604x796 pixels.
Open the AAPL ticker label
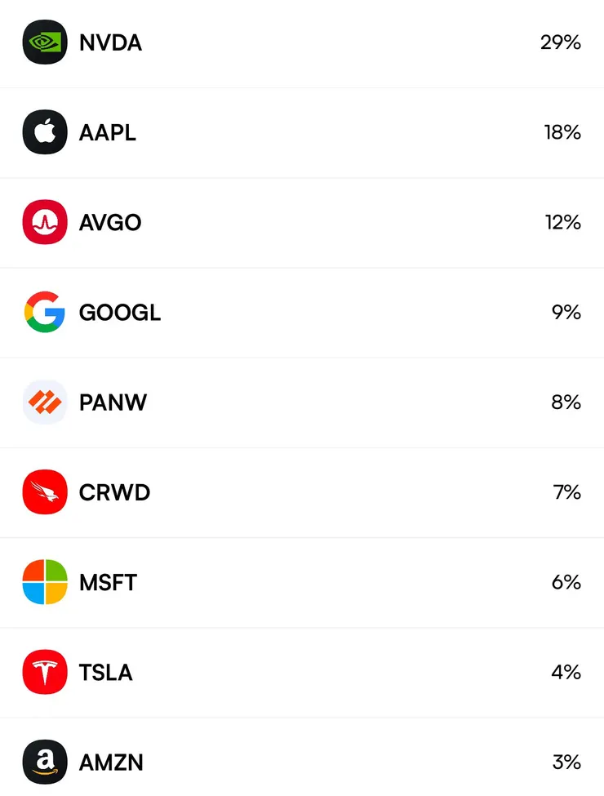point(108,133)
